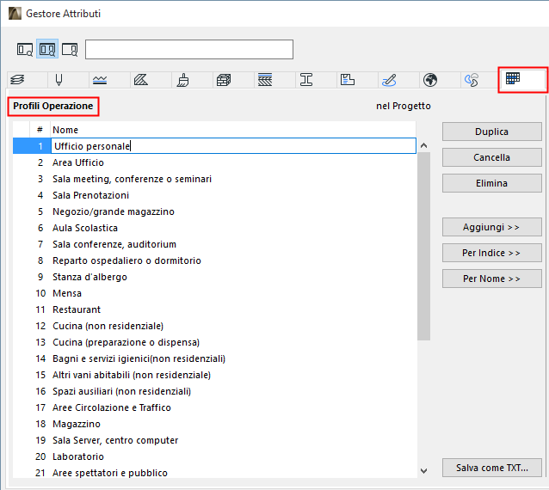Click the ARCHICAD icon in title bar
The width and height of the screenshot is (549, 490).
[15, 13]
